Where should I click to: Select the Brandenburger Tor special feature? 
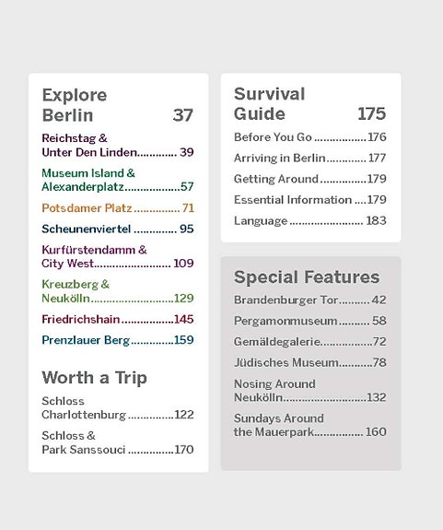coord(309,300)
